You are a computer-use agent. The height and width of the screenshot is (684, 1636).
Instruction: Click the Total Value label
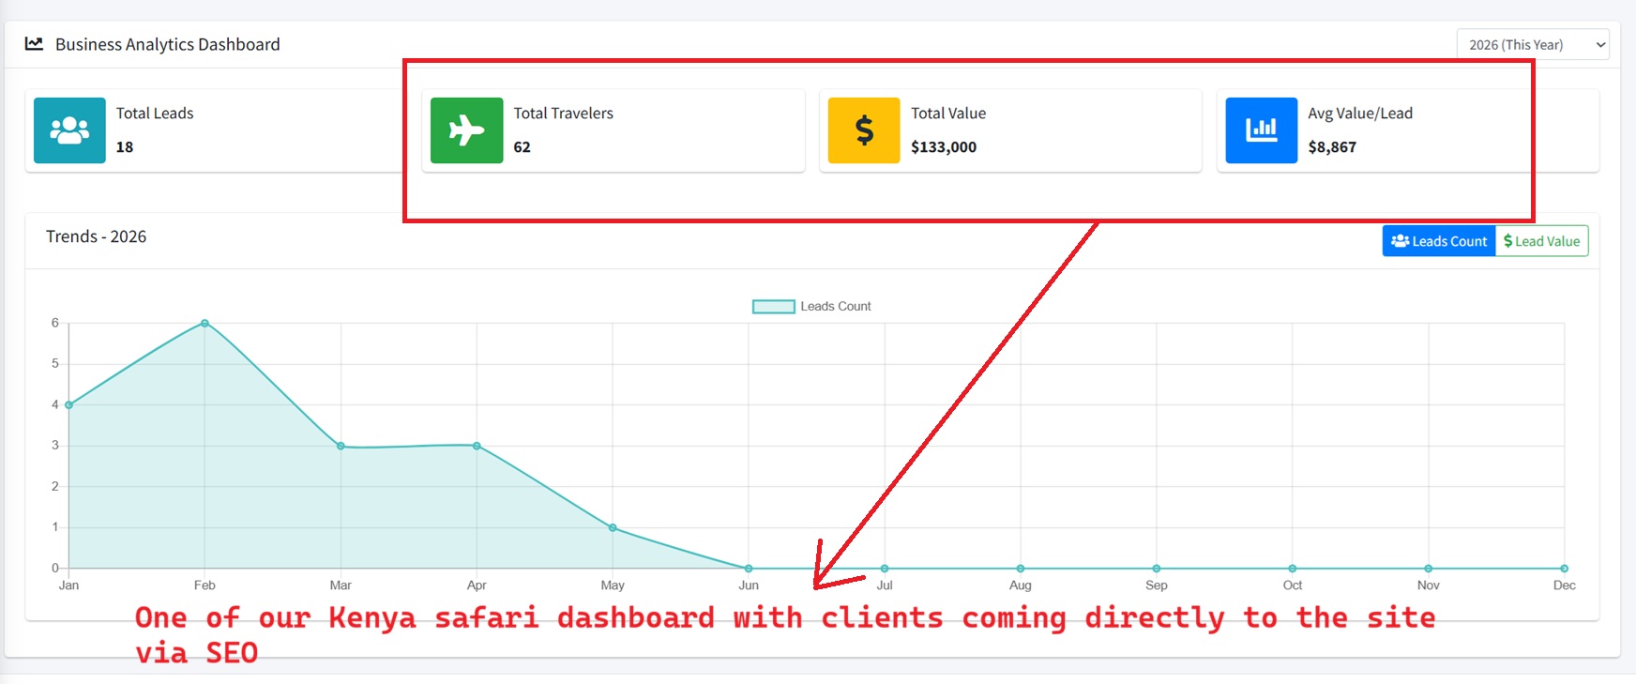(x=948, y=114)
